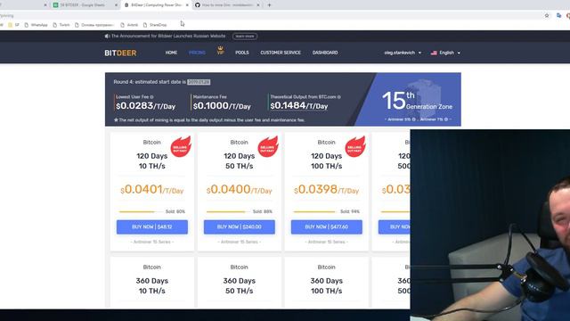Click the 120 Days 100 TH/s heading
Image resolution: width=570 pixels, height=321 pixels.
point(327,160)
